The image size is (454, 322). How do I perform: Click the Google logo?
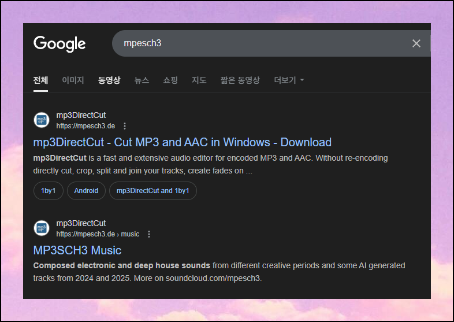[59, 44]
